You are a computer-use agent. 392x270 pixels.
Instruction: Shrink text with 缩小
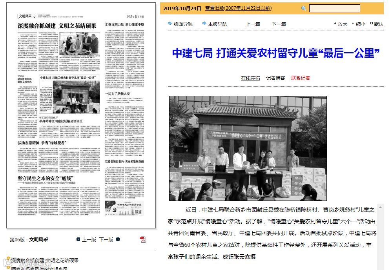[x=361, y=24]
